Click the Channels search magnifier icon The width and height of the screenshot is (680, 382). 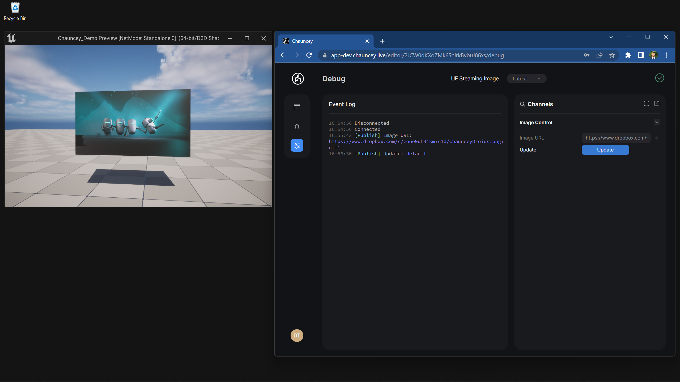tap(522, 104)
